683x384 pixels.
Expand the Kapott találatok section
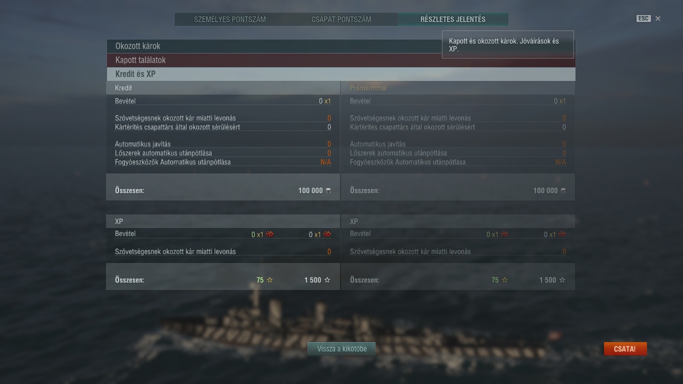tap(340, 60)
